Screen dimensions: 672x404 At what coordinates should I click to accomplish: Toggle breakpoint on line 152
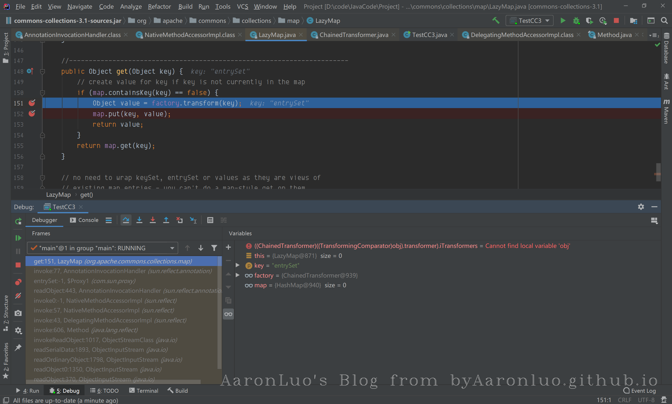[32, 114]
